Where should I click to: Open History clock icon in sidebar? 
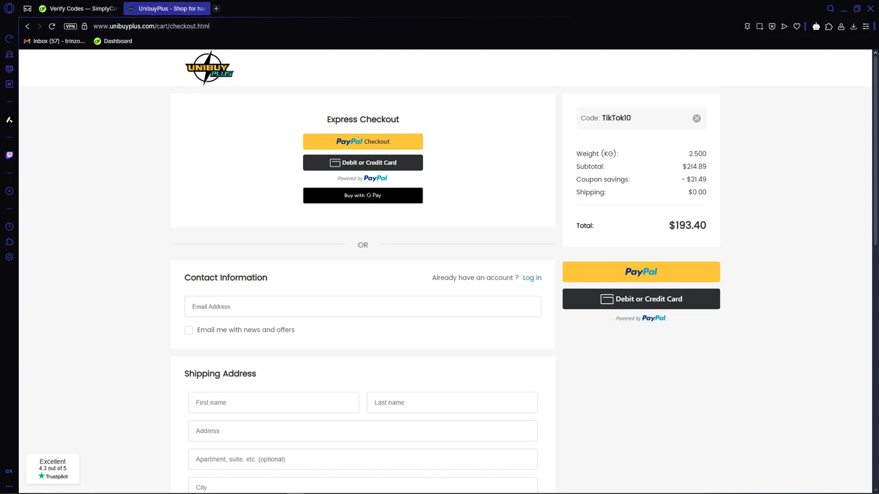(9, 227)
